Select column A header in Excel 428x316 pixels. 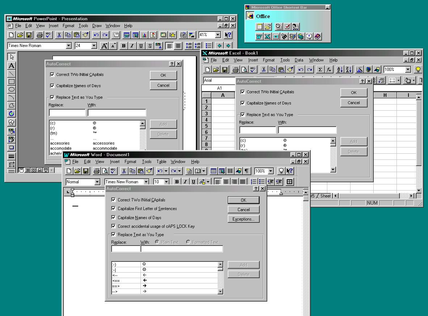pos(223,95)
